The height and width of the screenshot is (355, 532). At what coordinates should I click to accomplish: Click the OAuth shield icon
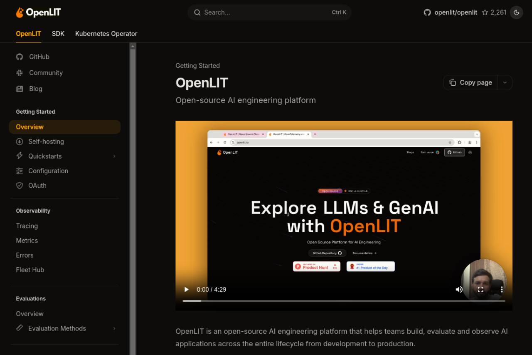[x=20, y=186]
